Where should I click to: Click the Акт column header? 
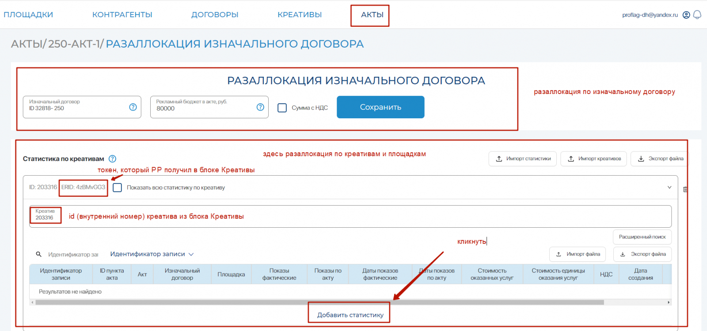click(x=142, y=274)
